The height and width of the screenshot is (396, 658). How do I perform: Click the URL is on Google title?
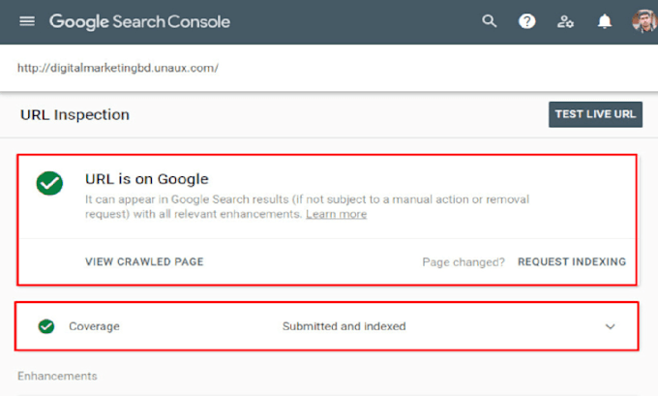tap(147, 179)
